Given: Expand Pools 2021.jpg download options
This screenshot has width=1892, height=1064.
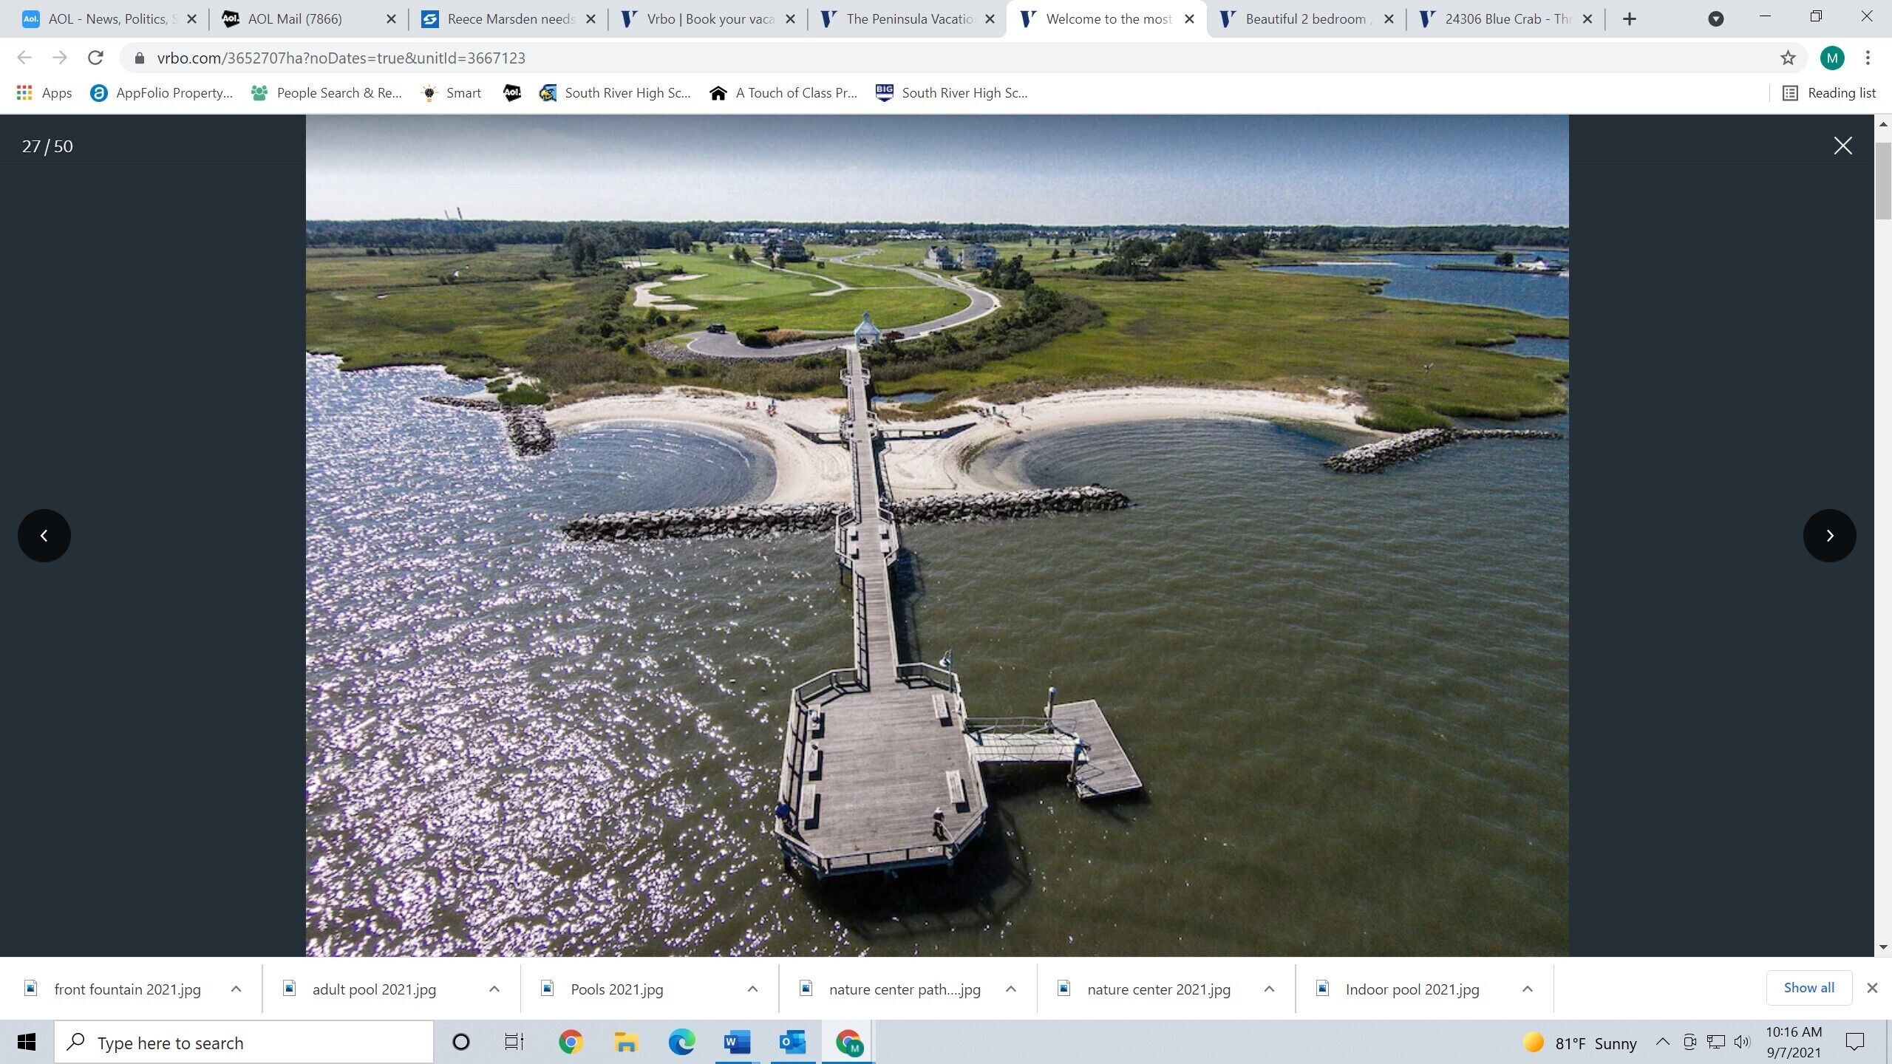Looking at the screenshot, I should pos(752,989).
